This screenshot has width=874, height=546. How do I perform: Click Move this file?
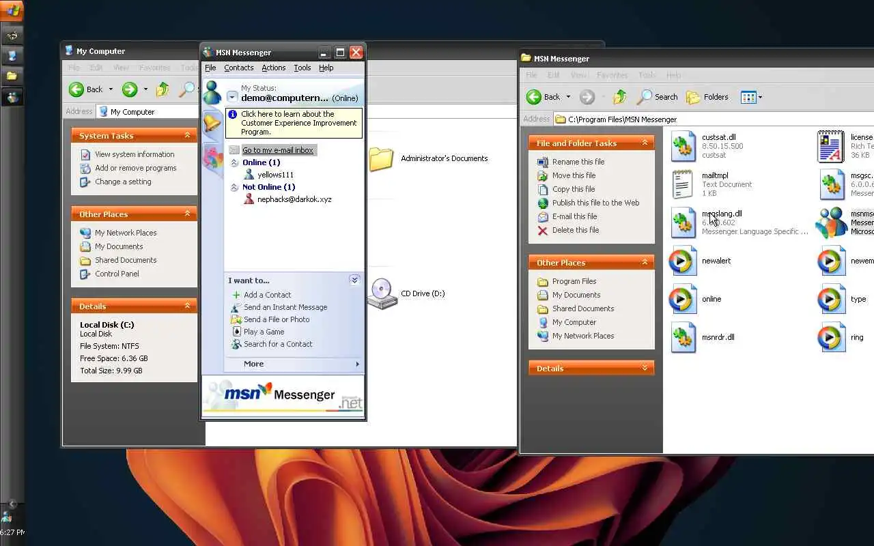coord(574,175)
